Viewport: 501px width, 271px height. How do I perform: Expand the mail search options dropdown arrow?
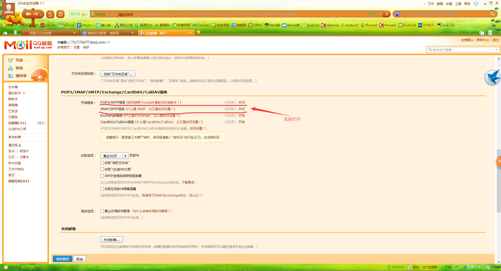(x=496, y=50)
